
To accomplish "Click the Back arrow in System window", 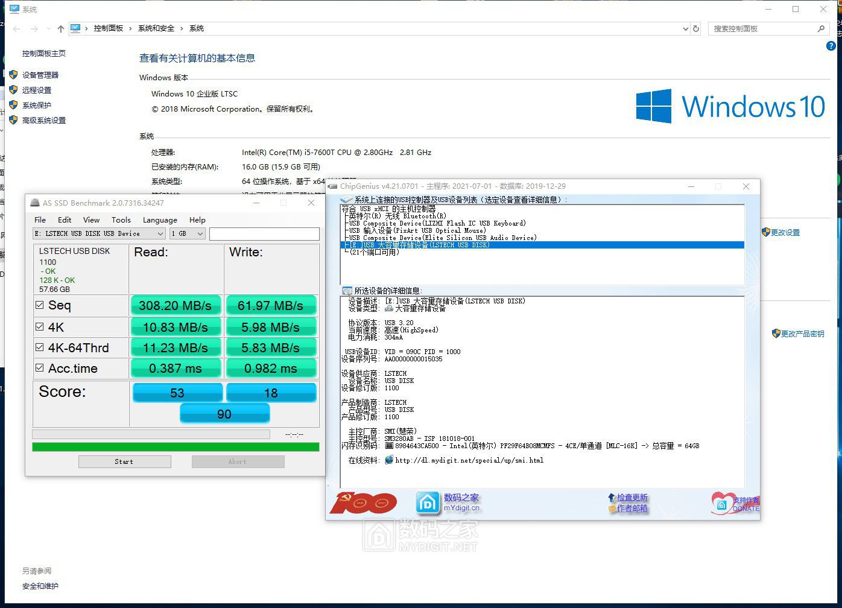I will pyautogui.click(x=16, y=28).
